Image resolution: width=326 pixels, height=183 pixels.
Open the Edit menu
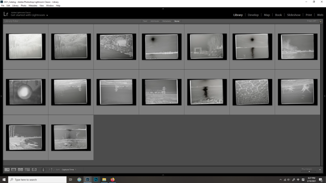coord(8,6)
